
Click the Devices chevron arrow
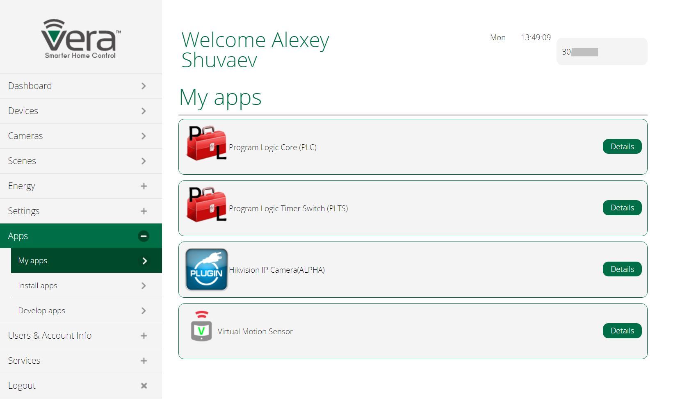pos(144,111)
